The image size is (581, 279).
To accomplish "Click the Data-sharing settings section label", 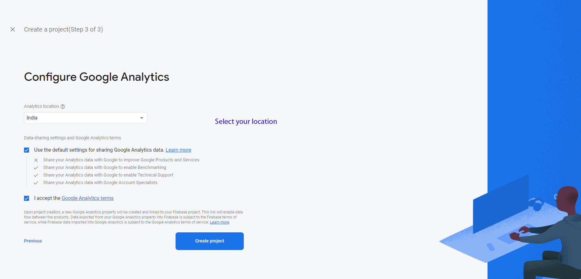I will [x=72, y=138].
